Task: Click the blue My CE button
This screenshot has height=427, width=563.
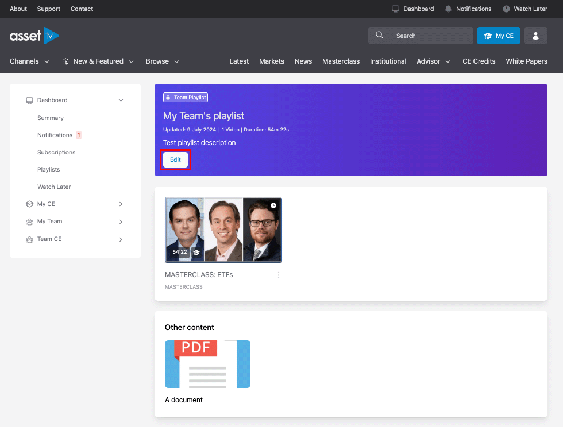Action: click(498, 36)
